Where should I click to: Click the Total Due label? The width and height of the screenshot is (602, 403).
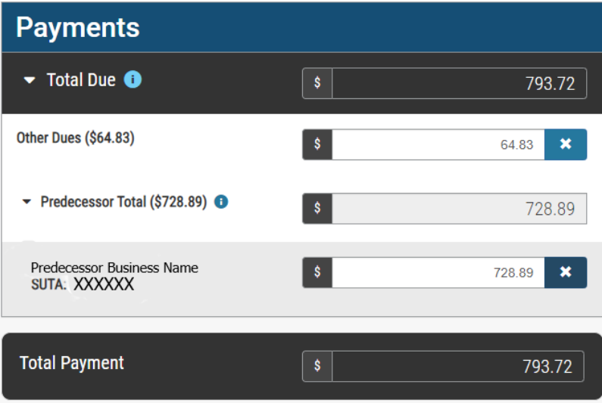81,80
